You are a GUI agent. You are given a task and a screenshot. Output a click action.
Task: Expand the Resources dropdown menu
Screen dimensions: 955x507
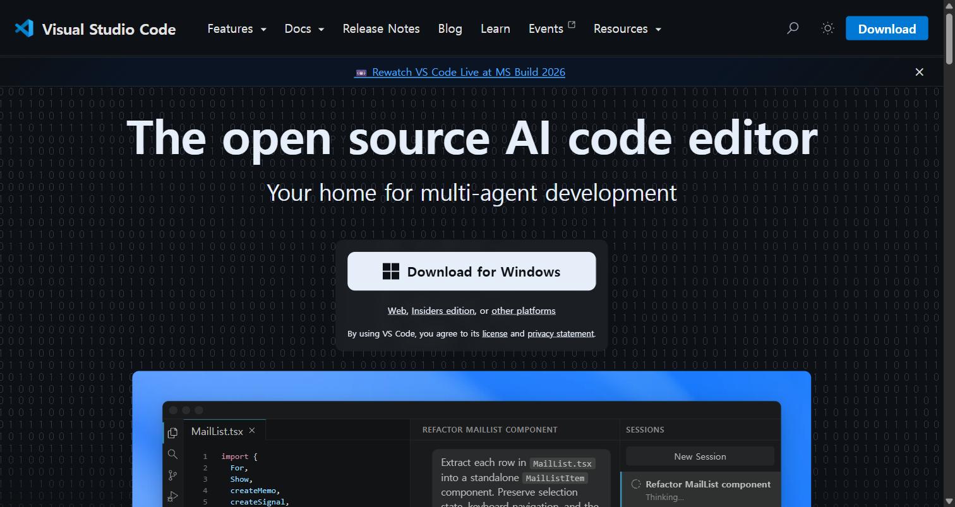627,29
